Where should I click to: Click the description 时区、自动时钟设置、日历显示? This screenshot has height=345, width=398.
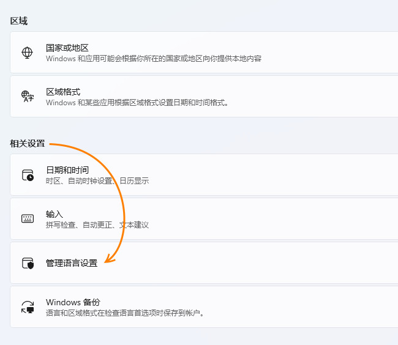(97, 181)
